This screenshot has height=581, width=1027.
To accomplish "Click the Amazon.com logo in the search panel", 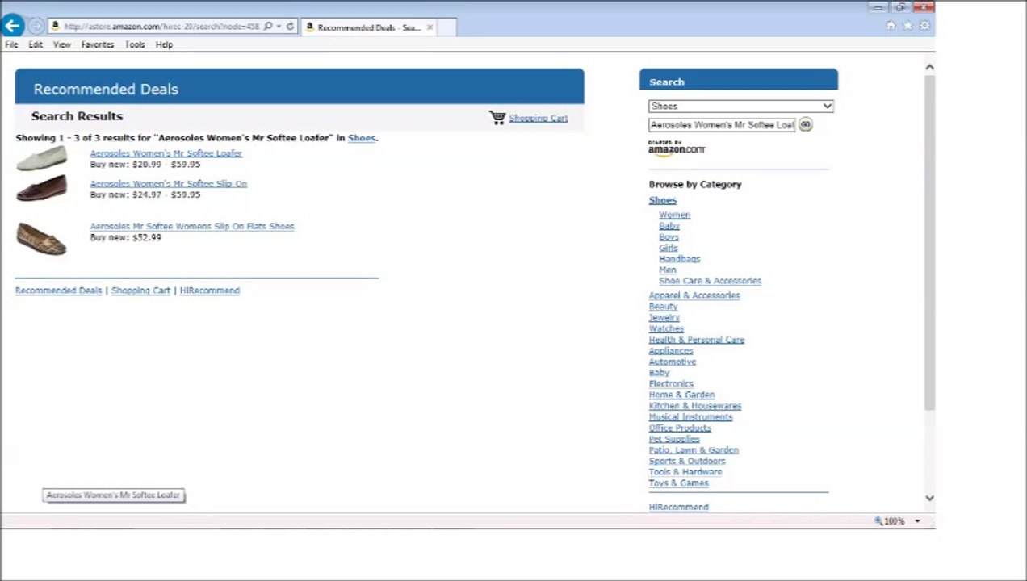I will pyautogui.click(x=677, y=148).
